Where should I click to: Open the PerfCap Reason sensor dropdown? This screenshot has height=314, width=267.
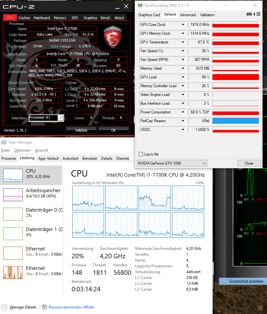point(183,121)
